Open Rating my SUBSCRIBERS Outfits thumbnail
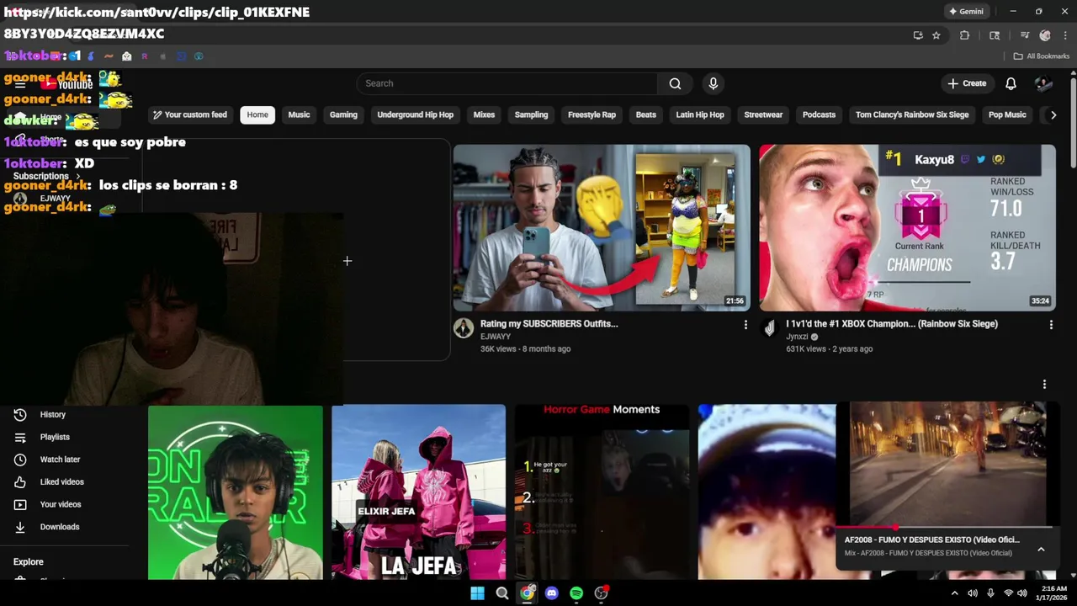Screen dimensions: 1077x606 602,227
